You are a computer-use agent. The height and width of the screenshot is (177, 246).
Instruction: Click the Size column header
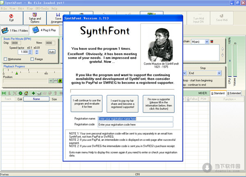pyautogui.click(x=54, y=99)
